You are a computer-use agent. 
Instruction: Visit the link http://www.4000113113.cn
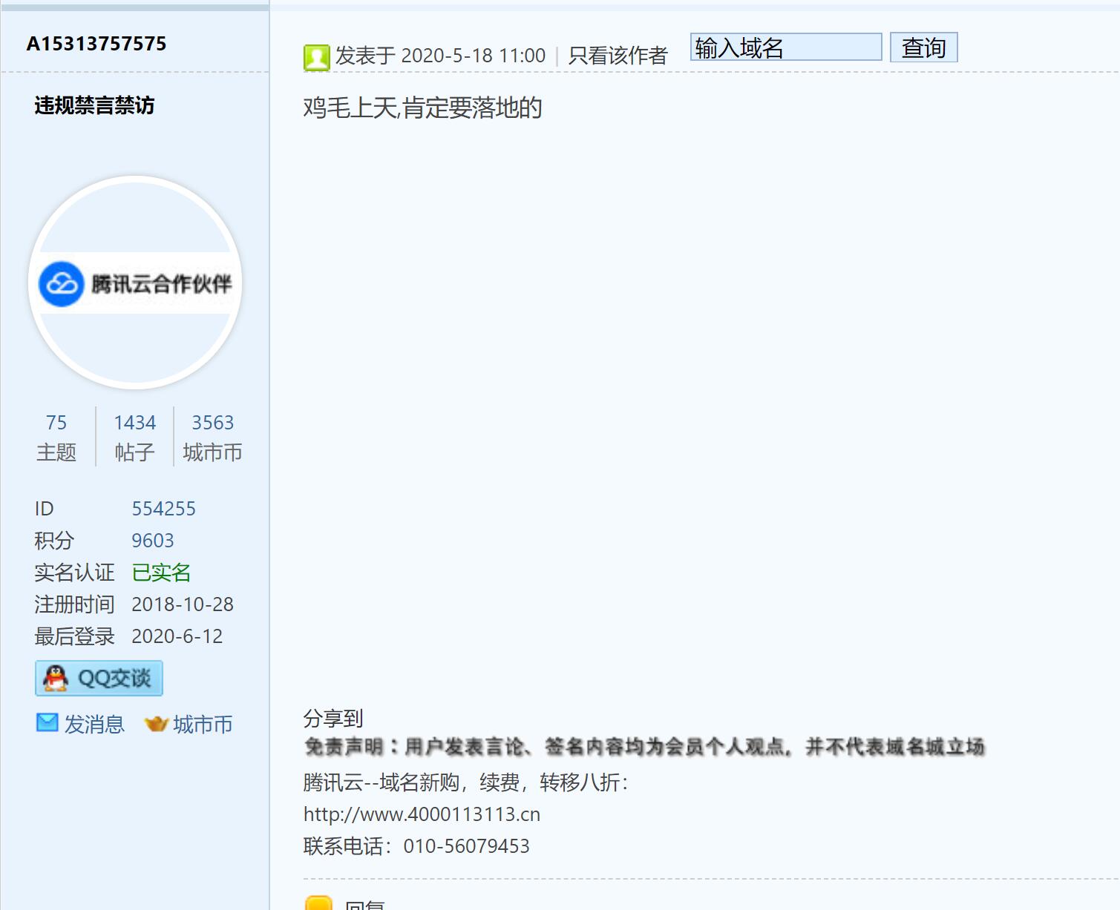(x=421, y=814)
